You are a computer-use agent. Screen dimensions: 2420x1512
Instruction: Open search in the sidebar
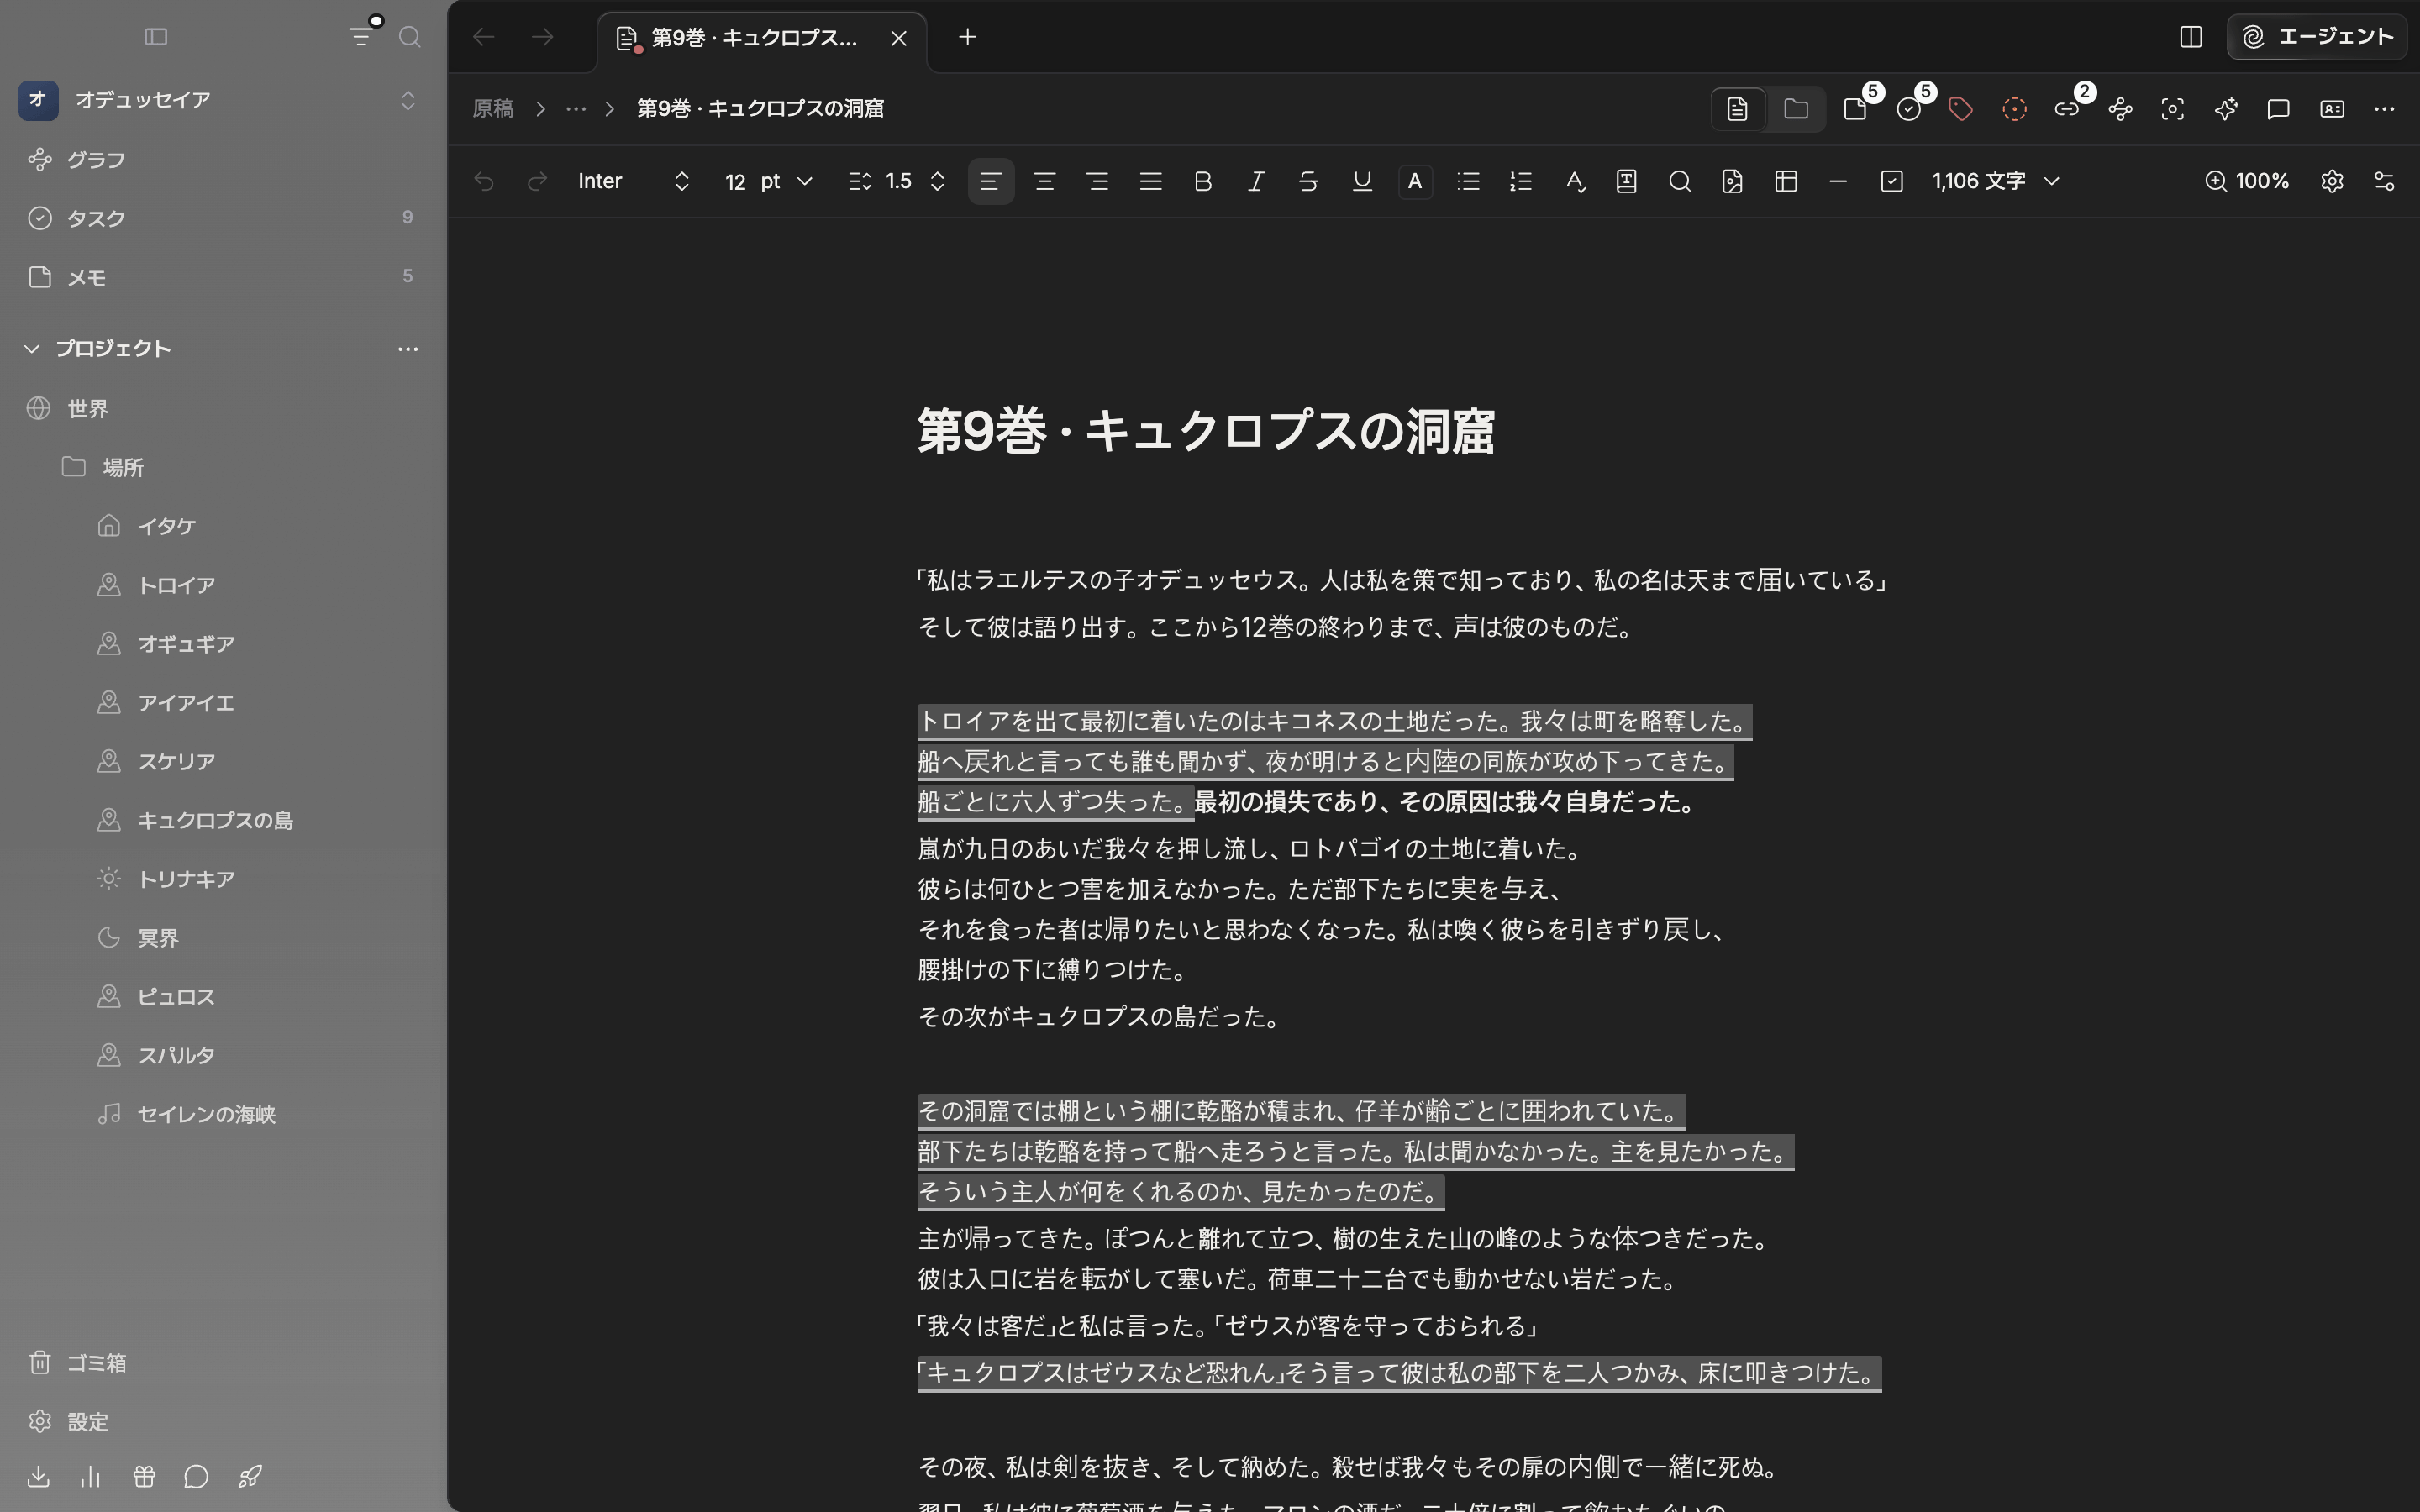[409, 37]
